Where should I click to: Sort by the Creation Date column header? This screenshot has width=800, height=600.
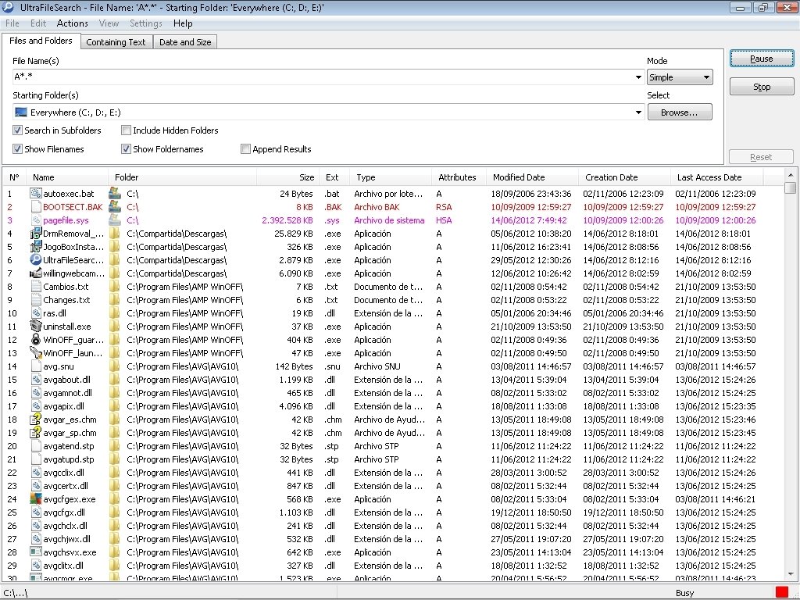(x=624, y=177)
